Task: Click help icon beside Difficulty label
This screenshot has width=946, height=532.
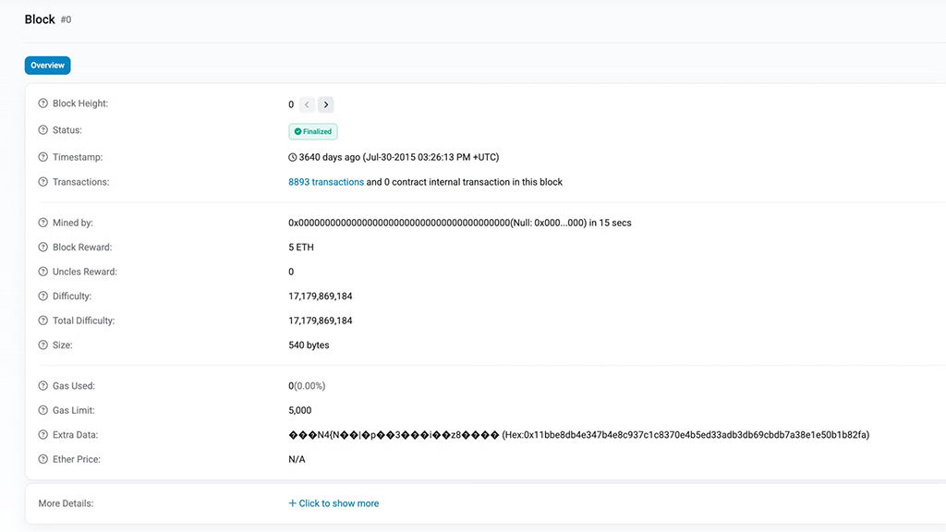Action: pyautogui.click(x=43, y=296)
